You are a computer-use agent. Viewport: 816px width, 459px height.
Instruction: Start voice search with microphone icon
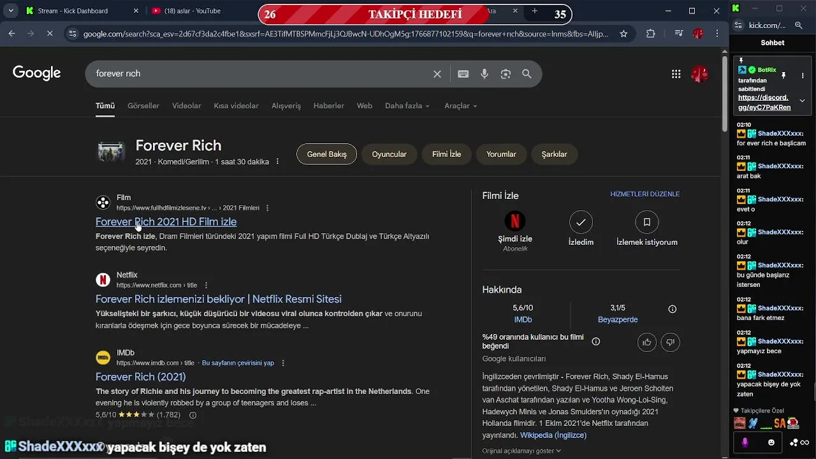tap(484, 74)
